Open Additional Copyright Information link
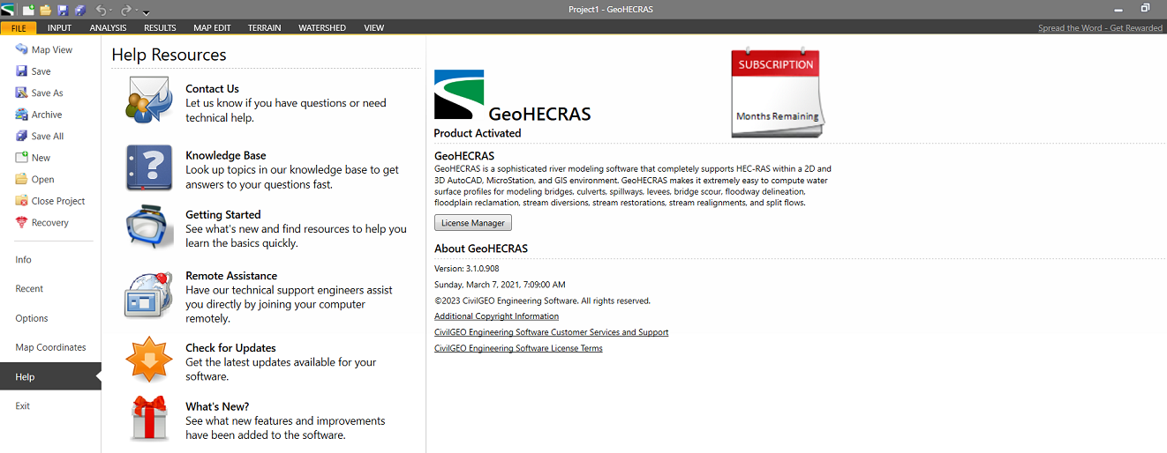Screen dimensions: 1167x453 click(496, 316)
